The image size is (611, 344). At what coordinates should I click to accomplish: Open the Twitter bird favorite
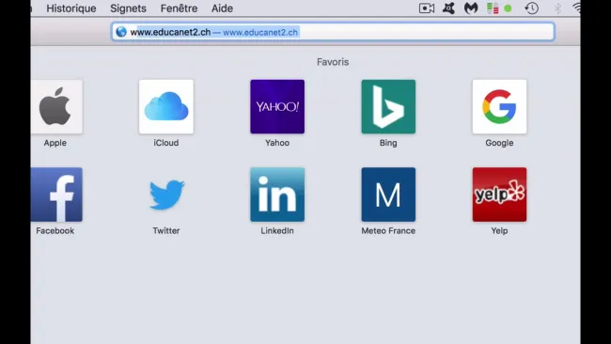[166, 195]
